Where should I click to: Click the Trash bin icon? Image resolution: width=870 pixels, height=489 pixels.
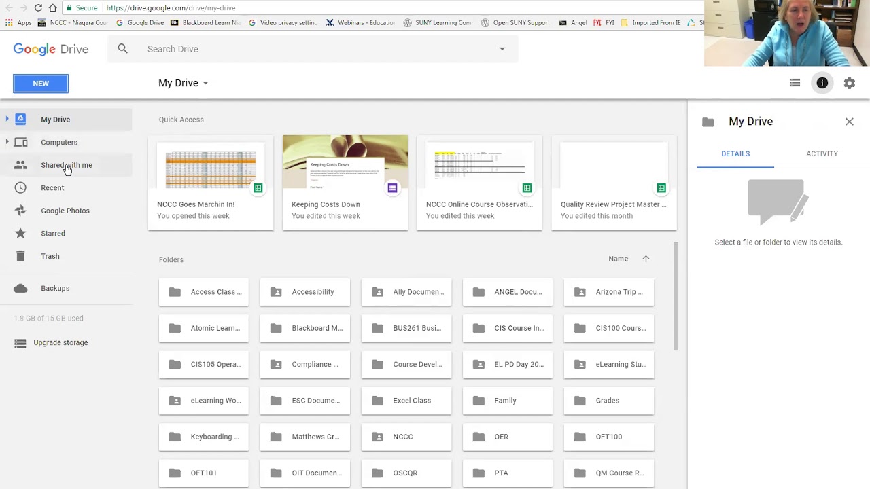tap(20, 256)
